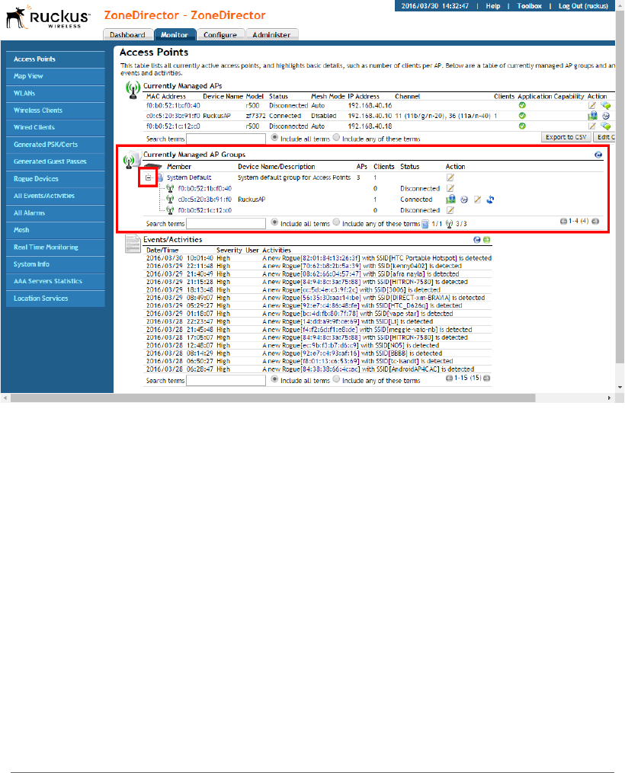The width and height of the screenshot is (625, 773).
Task: Restart RuckusAP using the blue arrows icon
Action: [490, 200]
